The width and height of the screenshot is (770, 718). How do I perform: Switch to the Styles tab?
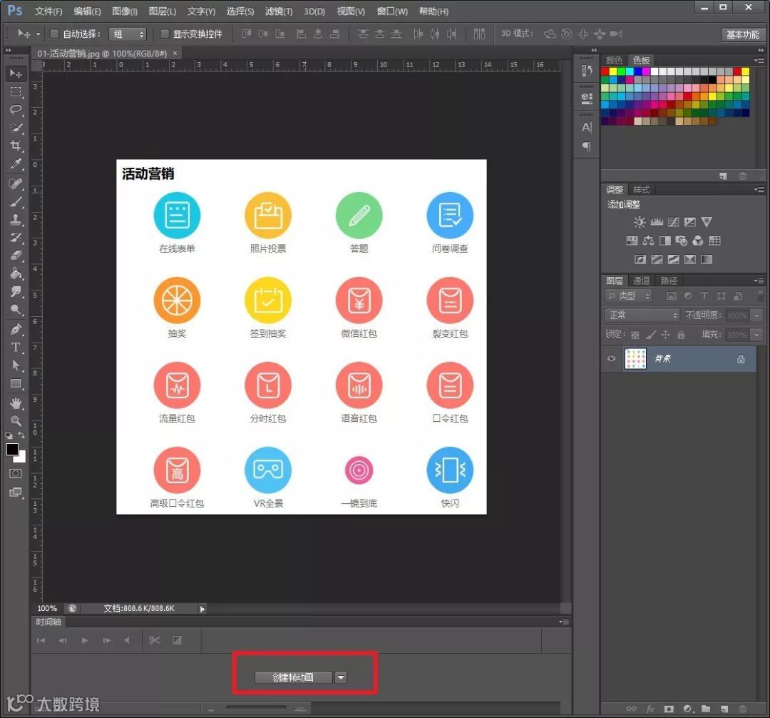coord(641,190)
